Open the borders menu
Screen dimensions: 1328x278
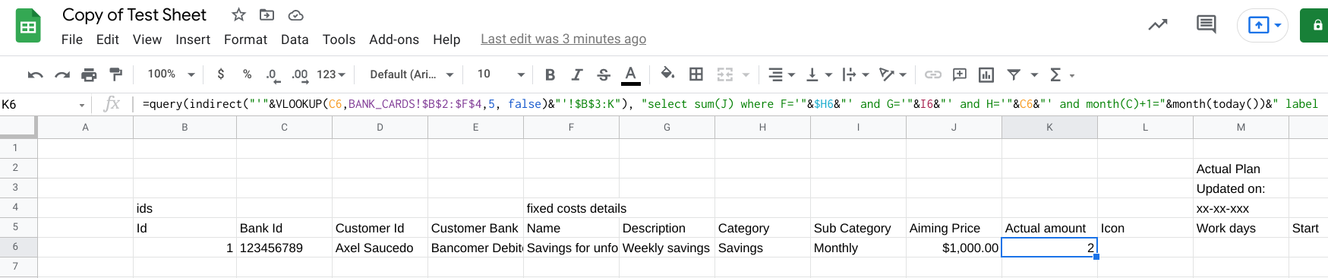(x=696, y=74)
